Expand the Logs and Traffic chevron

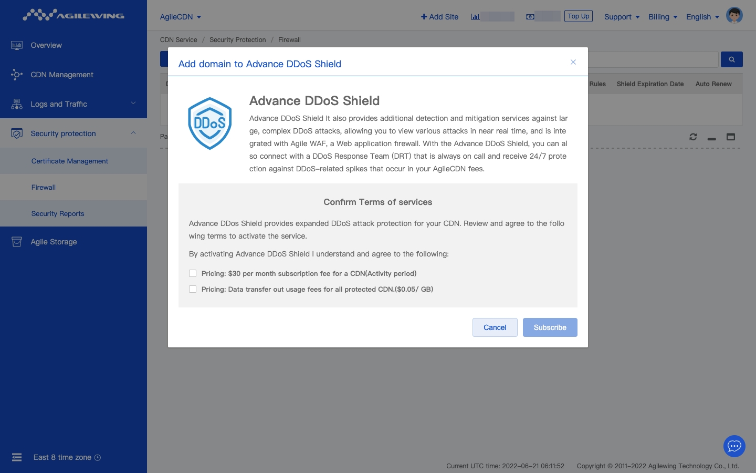click(x=133, y=103)
